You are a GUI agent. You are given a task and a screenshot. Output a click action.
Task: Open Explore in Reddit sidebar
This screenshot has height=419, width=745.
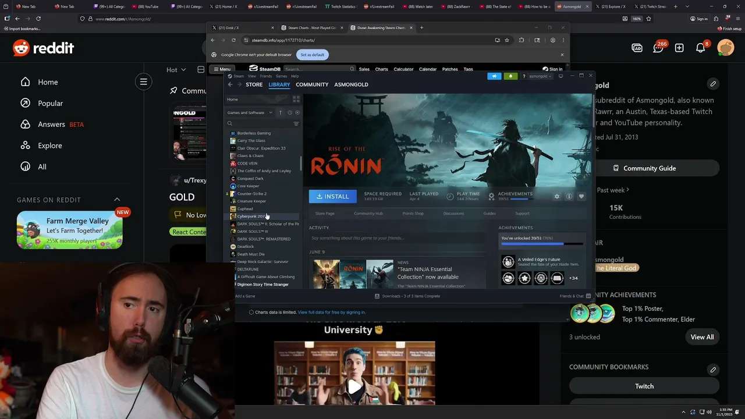(x=41, y=145)
